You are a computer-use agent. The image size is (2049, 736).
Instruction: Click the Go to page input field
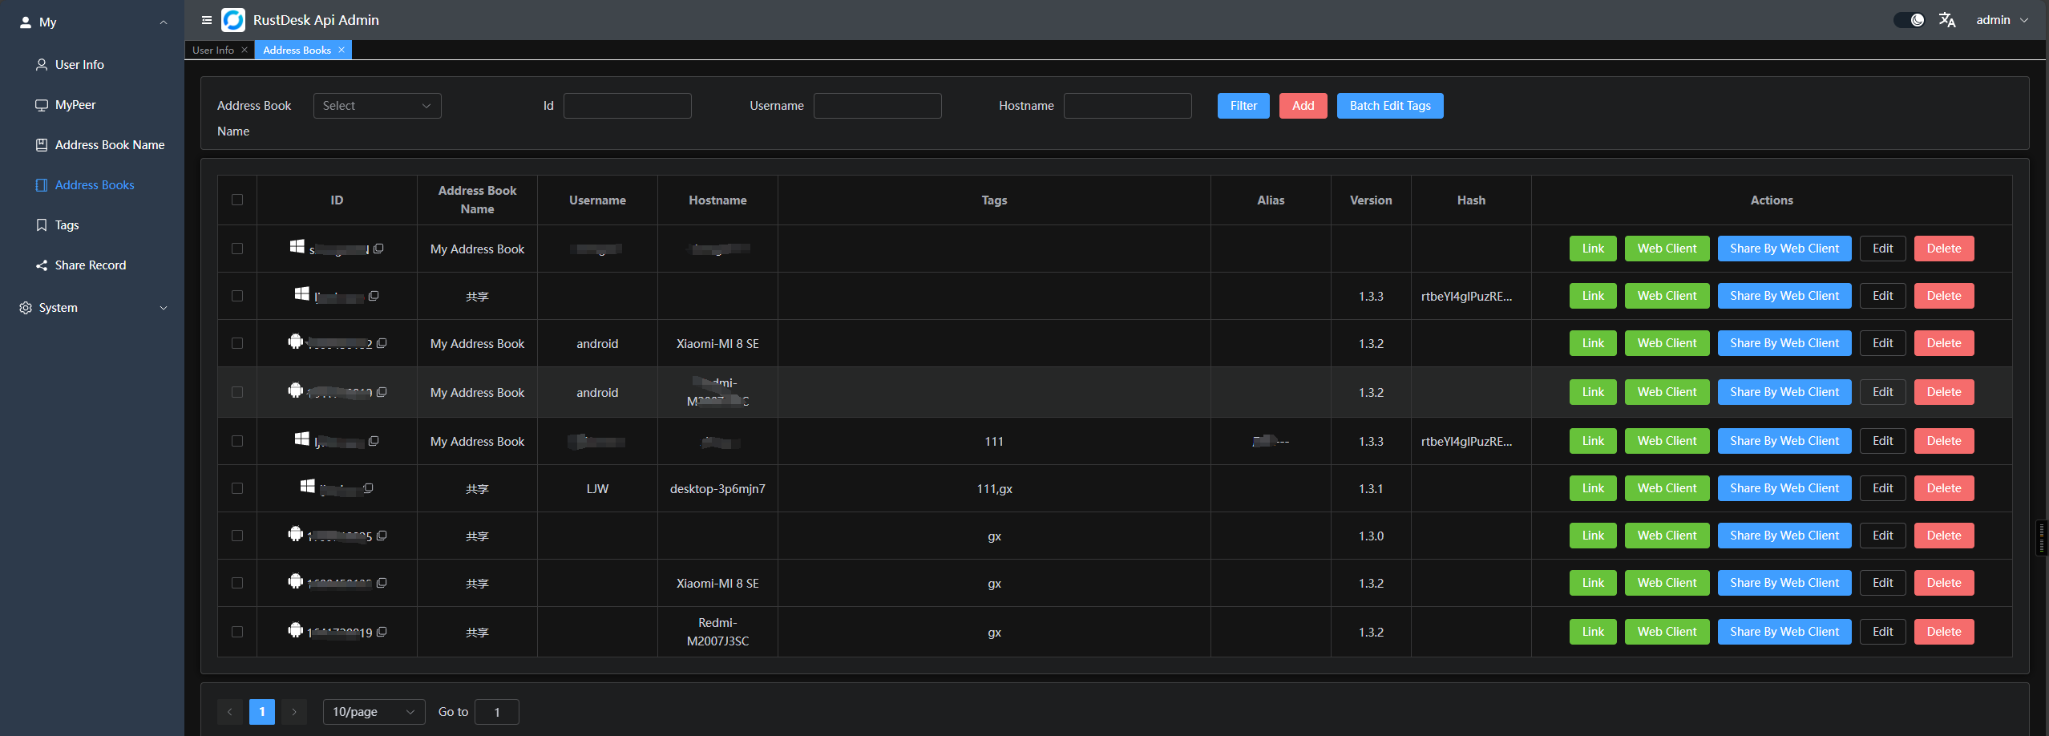click(x=496, y=711)
